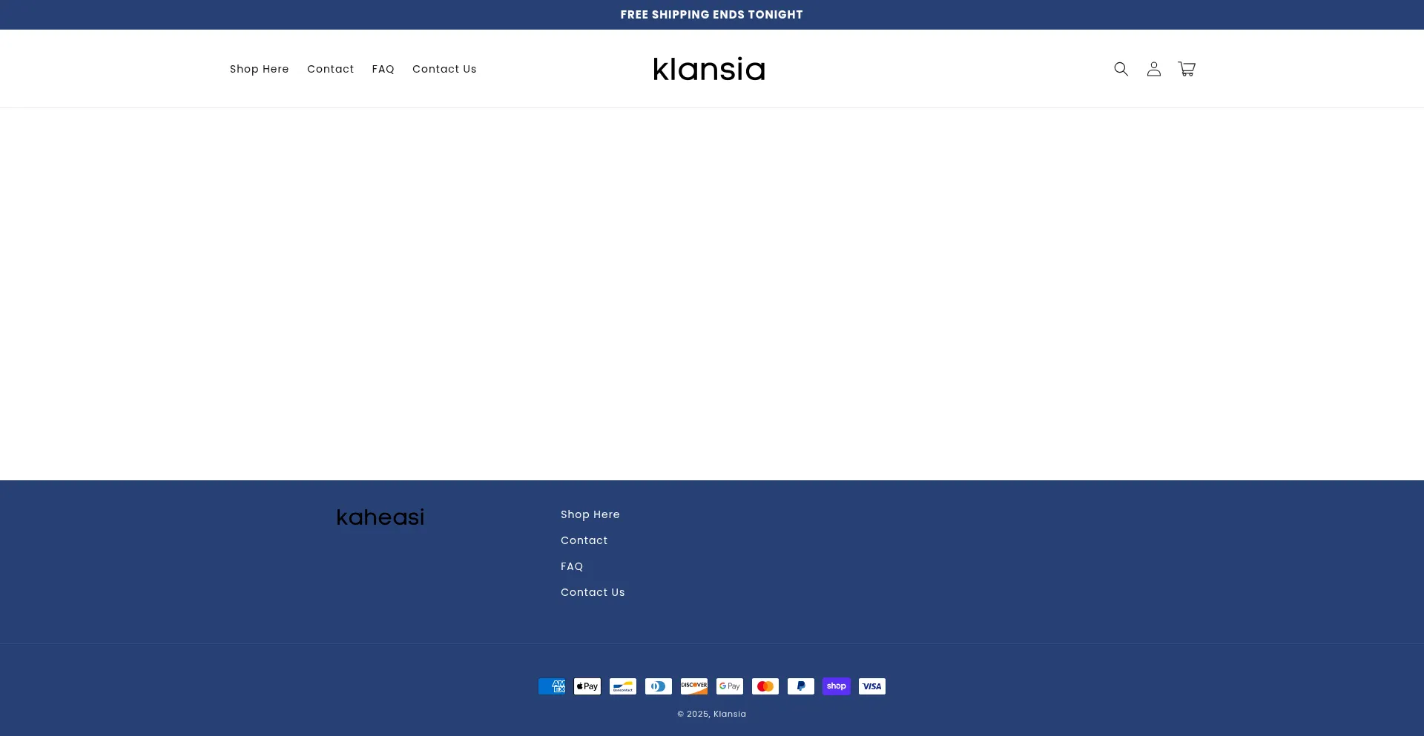Click the purple Shop Pay icon

pos(837,686)
